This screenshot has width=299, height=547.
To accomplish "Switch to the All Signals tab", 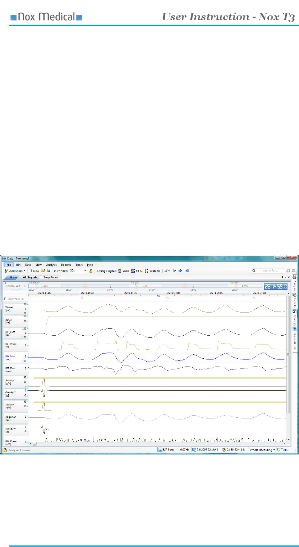I will 30,278.
